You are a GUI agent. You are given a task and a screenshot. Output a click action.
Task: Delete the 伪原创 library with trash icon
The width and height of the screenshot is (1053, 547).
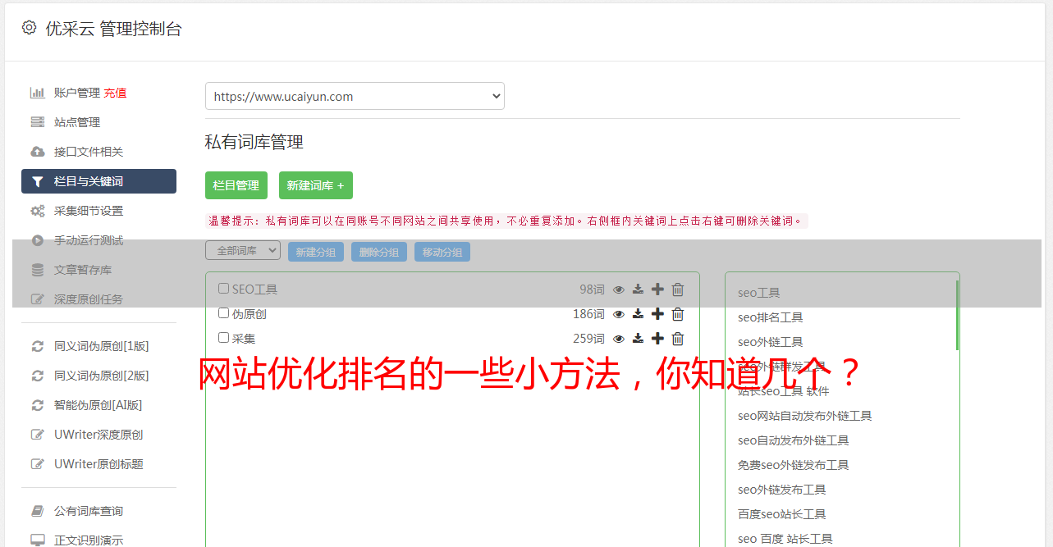coord(678,314)
